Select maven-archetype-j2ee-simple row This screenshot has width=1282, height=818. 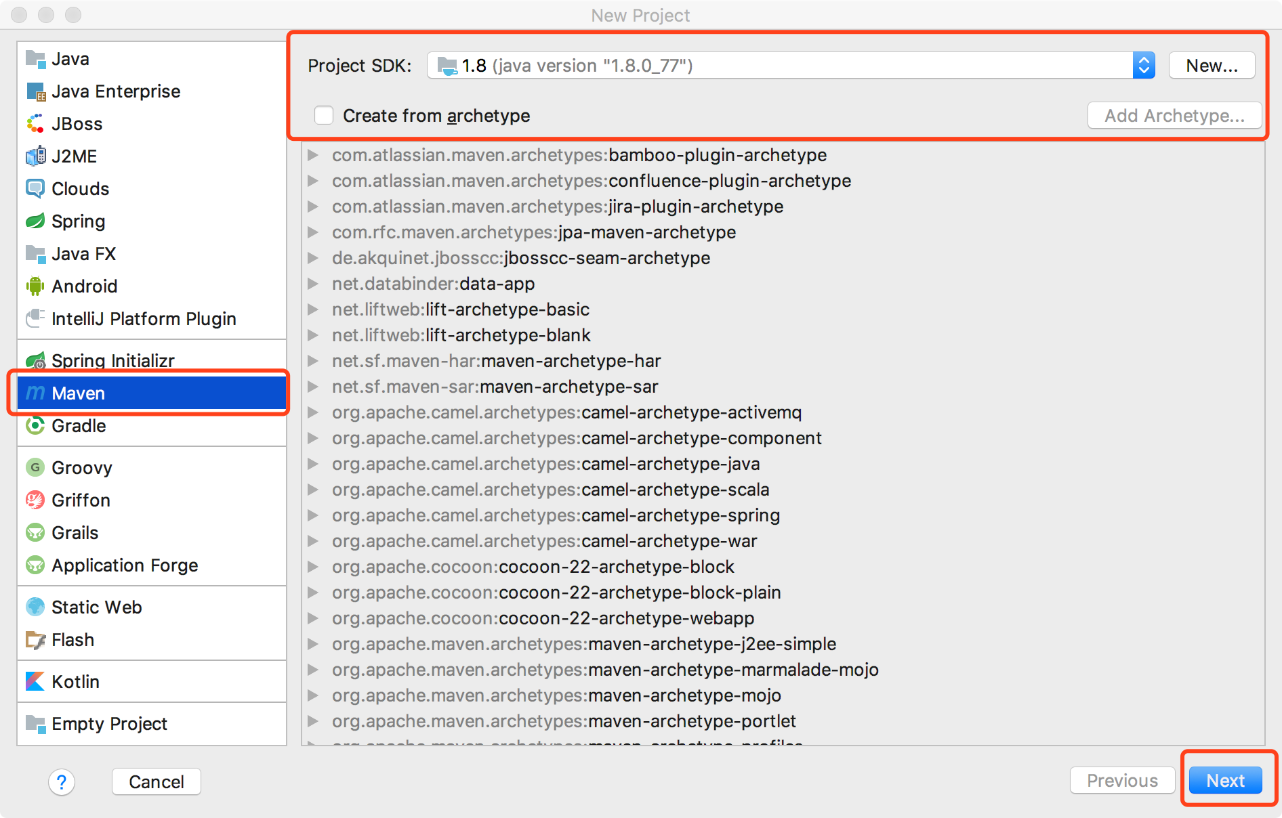click(x=783, y=644)
